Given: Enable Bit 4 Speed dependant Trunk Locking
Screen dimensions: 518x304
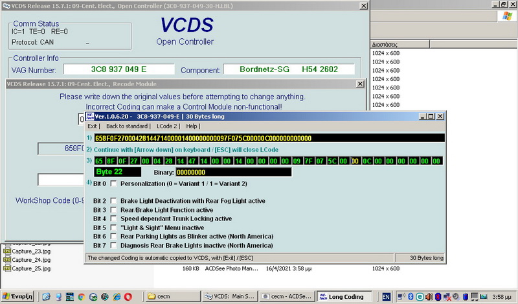Looking at the screenshot, I should click(113, 218).
